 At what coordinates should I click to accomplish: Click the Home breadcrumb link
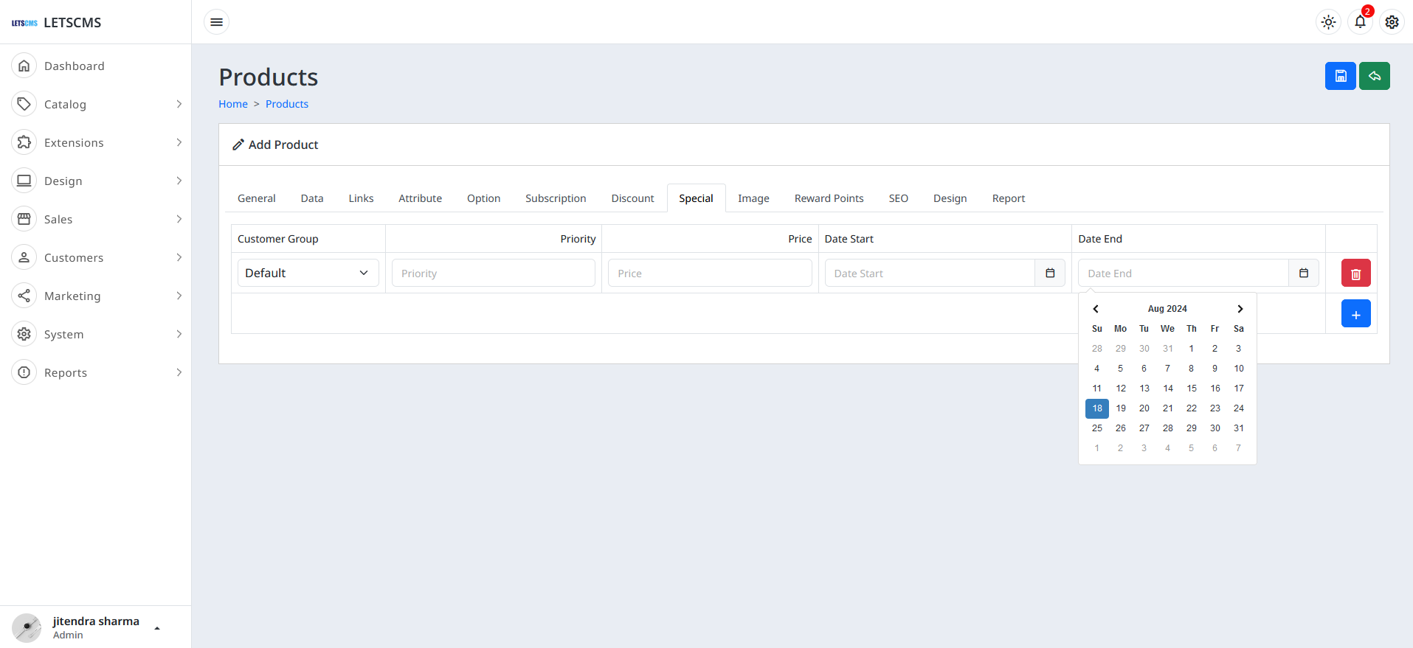click(233, 104)
